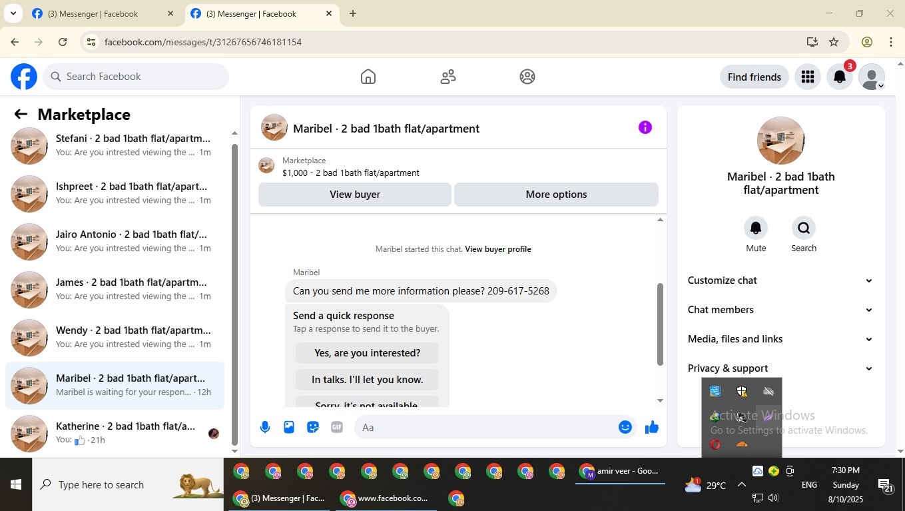
Task: Open Wendy conversation in Marketplace list
Action: point(115,337)
